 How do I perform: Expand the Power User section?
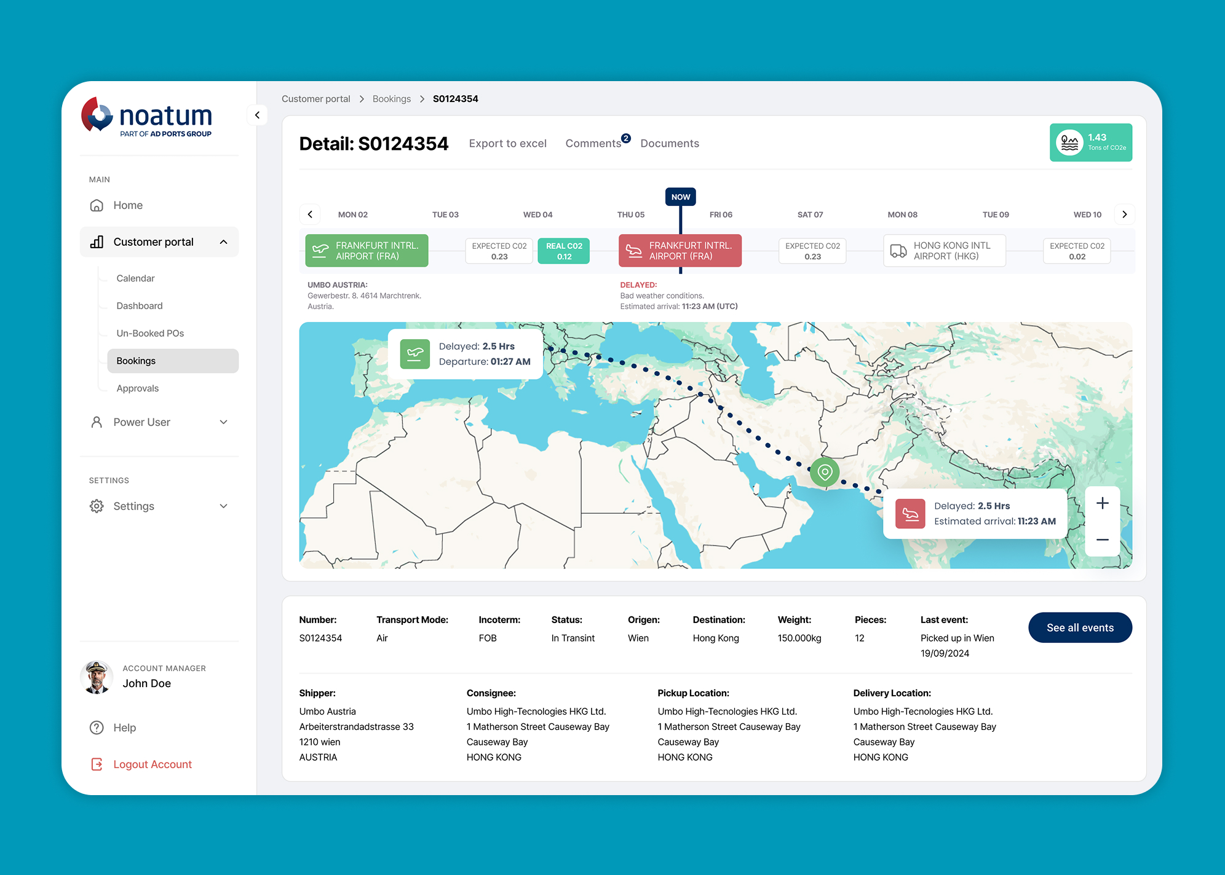(x=223, y=422)
